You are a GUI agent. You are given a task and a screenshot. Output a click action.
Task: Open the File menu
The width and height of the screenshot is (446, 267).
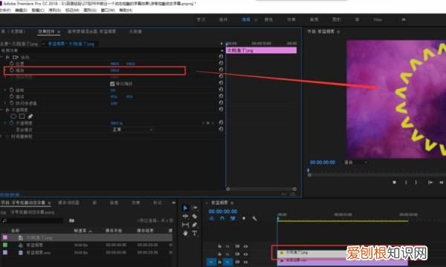click(4, 10)
